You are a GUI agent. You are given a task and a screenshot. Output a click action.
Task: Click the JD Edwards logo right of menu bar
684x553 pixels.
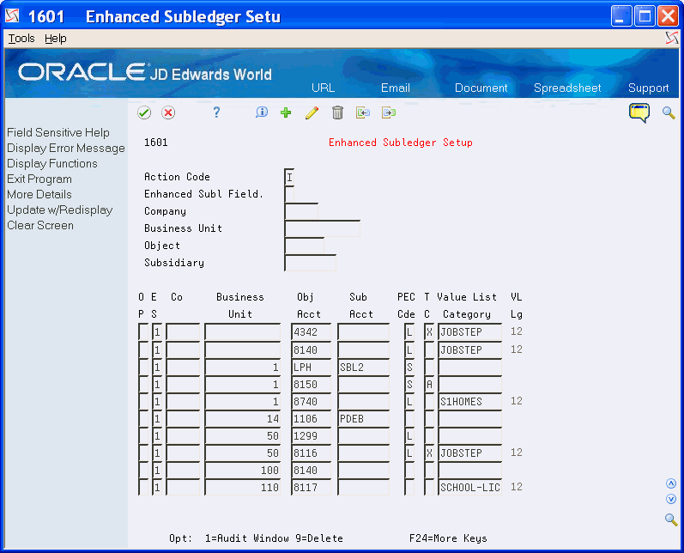[672, 39]
